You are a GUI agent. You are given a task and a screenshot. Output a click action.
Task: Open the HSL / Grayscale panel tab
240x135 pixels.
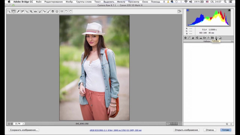coord(197,38)
